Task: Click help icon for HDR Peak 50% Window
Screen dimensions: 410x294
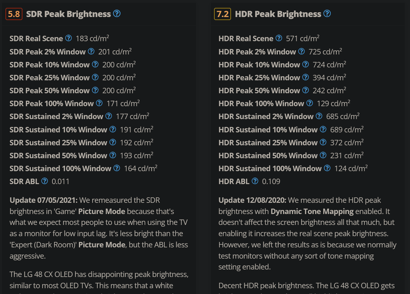Action: pyautogui.click(x=305, y=90)
